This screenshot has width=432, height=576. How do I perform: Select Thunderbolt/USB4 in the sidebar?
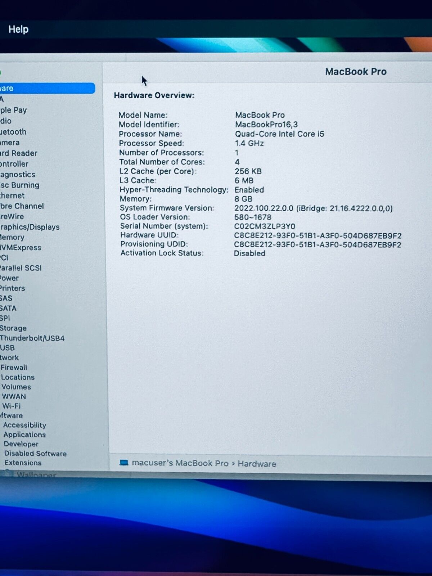[32, 338]
